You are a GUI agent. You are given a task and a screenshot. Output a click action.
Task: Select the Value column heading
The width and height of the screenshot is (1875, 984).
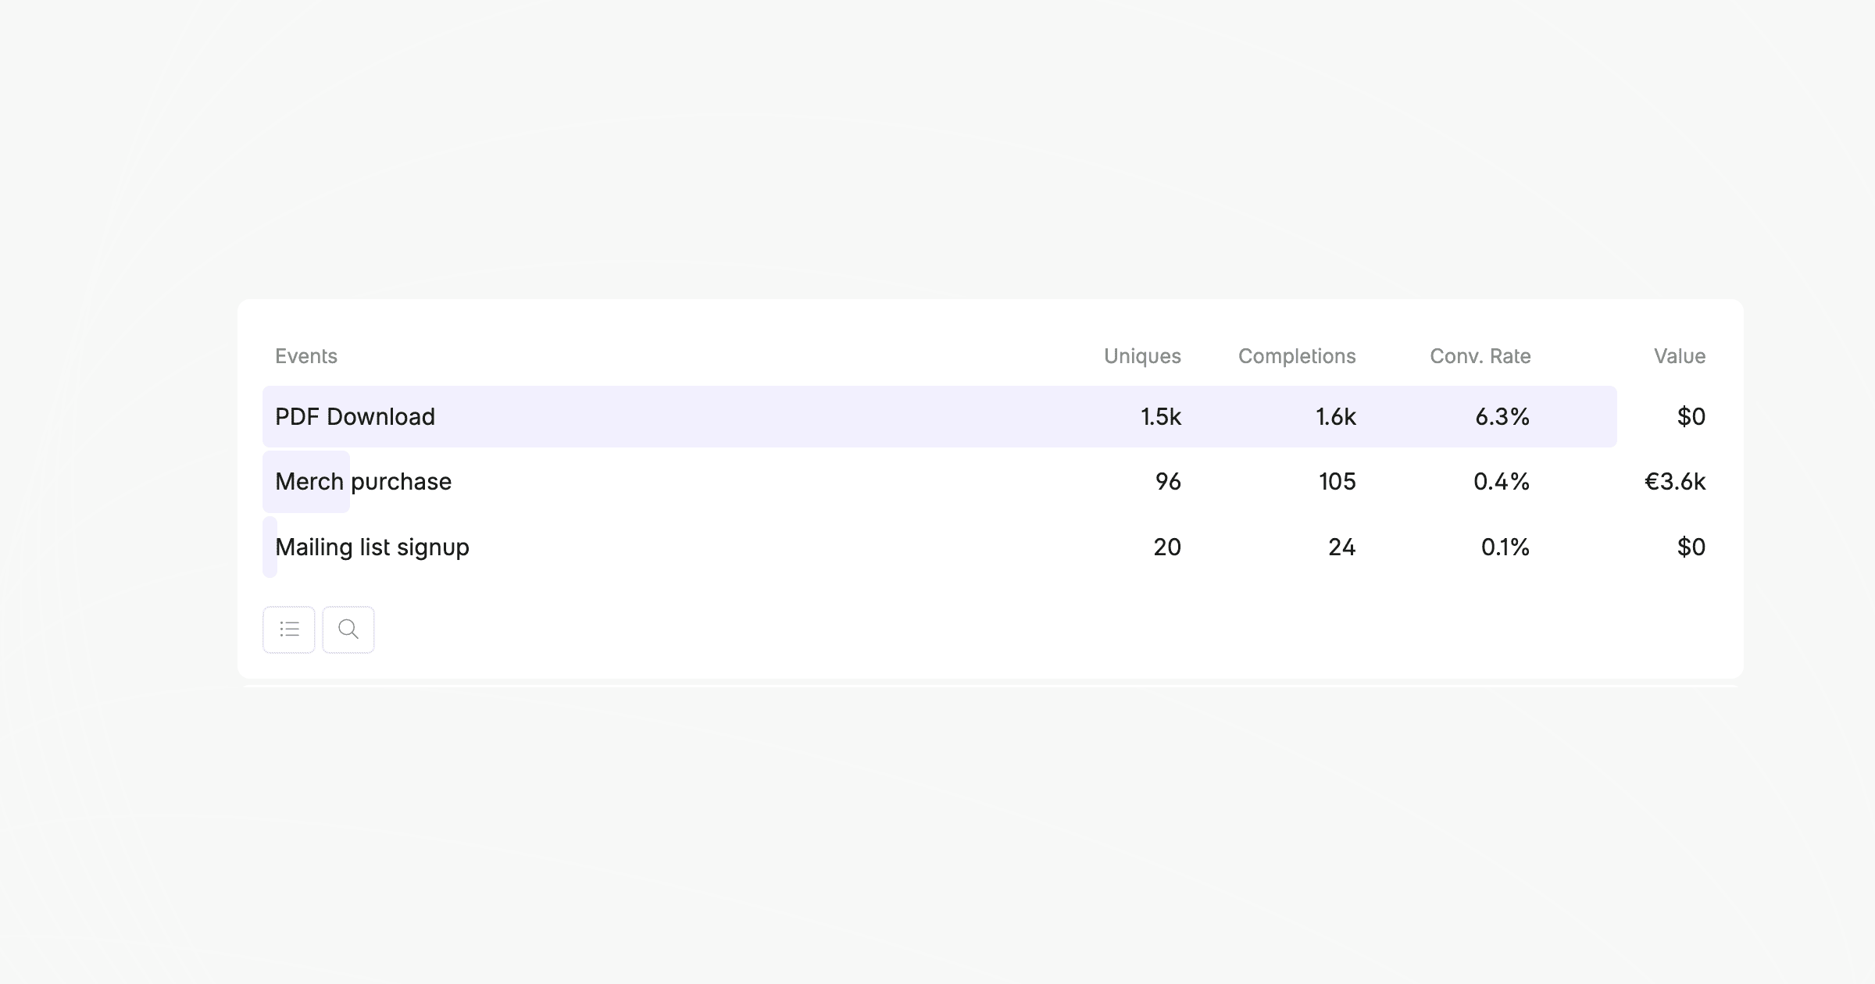(1679, 356)
